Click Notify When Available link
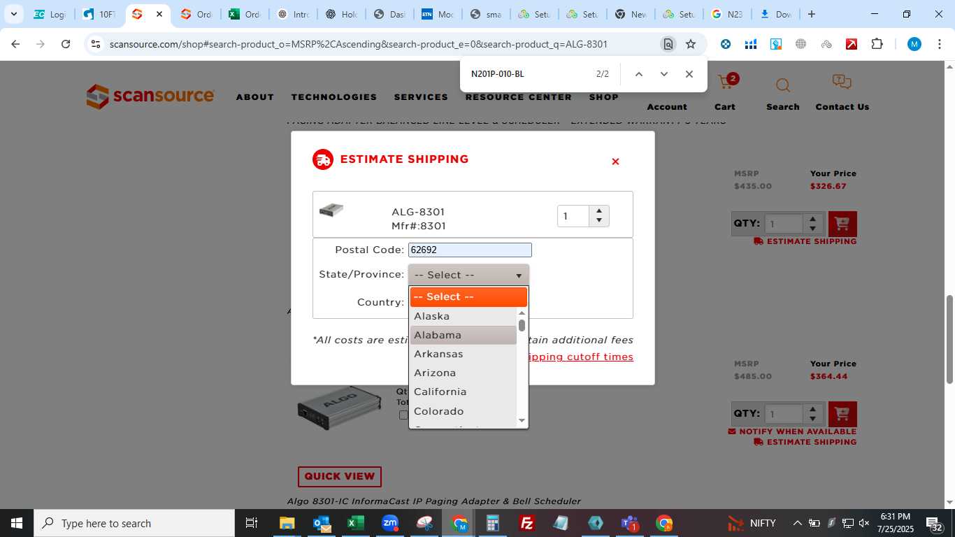Viewport: 955px width, 537px height. click(x=793, y=431)
